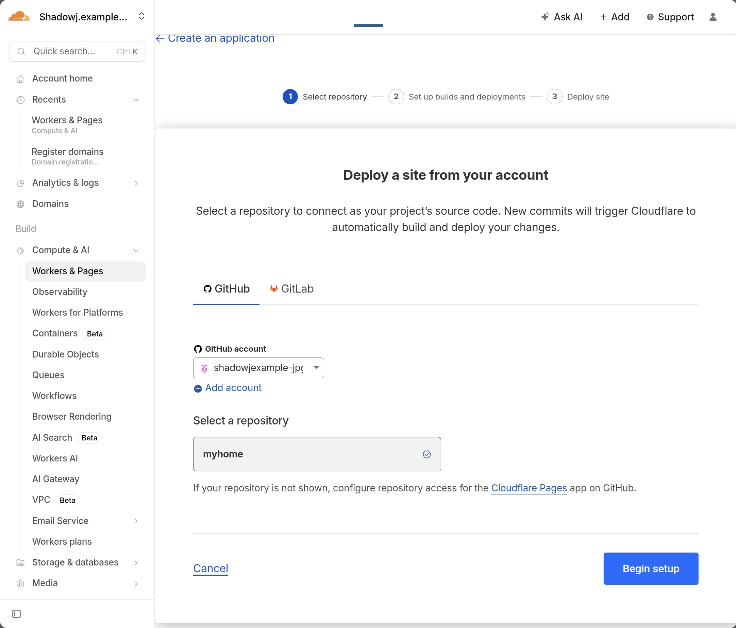Collapse sidebar using bottom panel icon
Image resolution: width=736 pixels, height=628 pixels.
click(16, 614)
